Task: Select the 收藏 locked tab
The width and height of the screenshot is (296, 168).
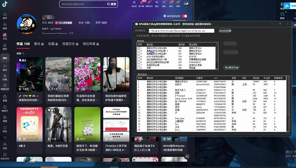Action: [x=53, y=44]
